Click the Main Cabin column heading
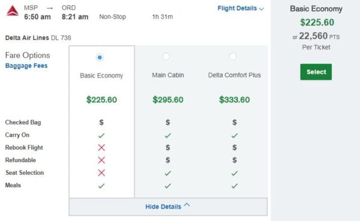The height and width of the screenshot is (221, 360). point(168,75)
